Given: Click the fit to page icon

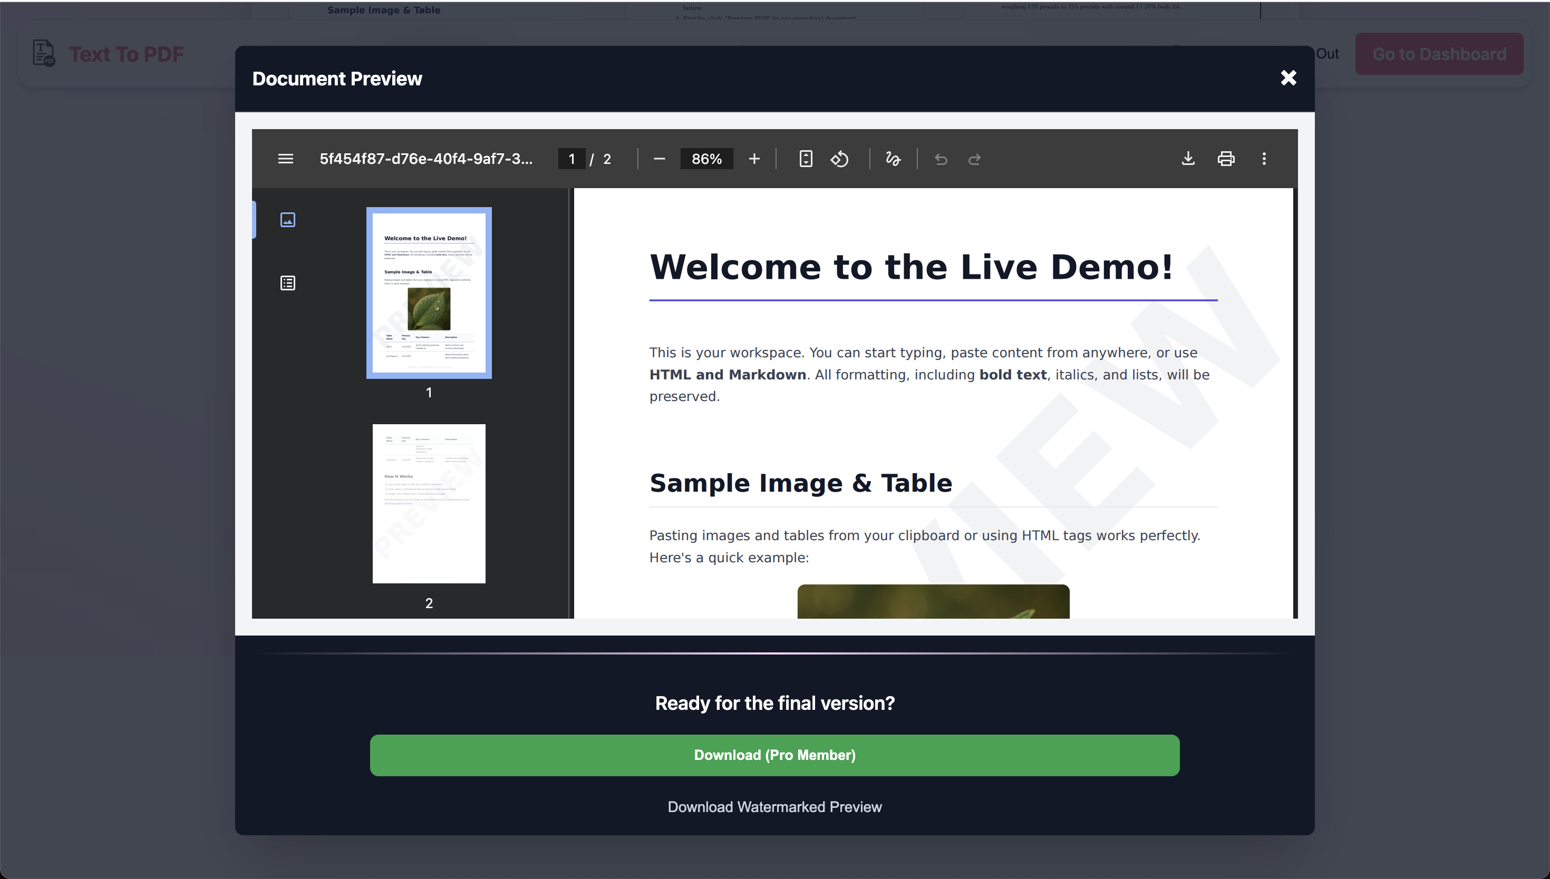Looking at the screenshot, I should pos(806,159).
